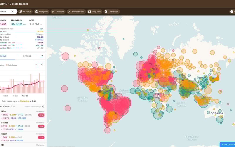Toggle the Map view chip
The height and width of the screenshot is (147, 235).
pos(95,11)
